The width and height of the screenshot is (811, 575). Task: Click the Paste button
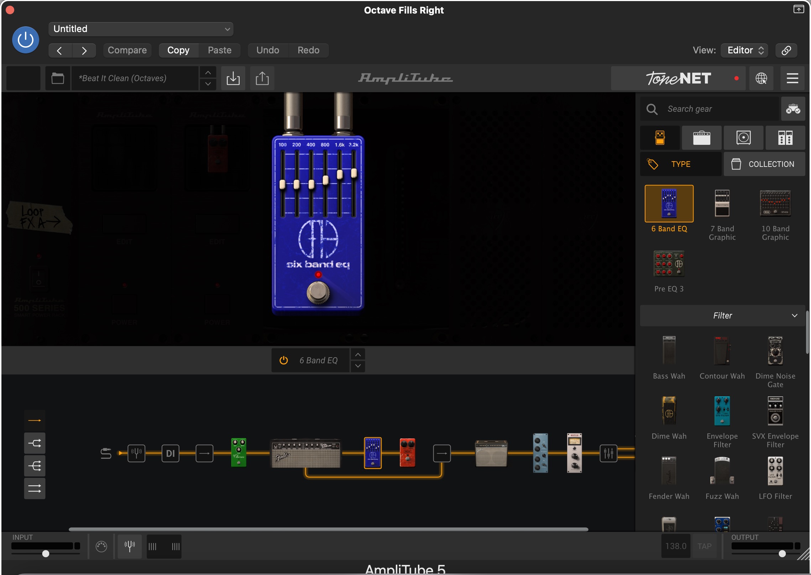(220, 50)
